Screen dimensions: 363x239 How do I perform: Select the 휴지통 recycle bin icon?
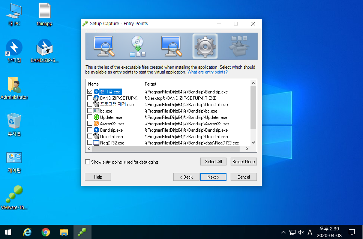click(x=14, y=125)
